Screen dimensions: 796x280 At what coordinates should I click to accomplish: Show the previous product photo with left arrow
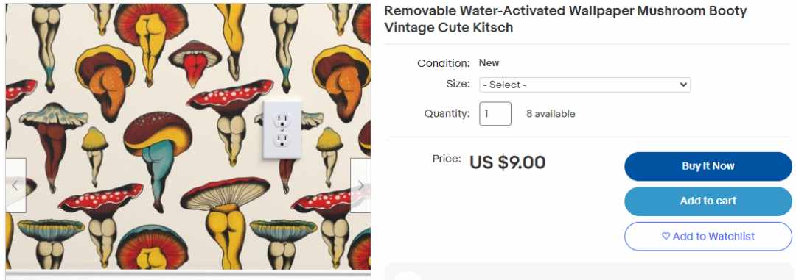pos(15,186)
